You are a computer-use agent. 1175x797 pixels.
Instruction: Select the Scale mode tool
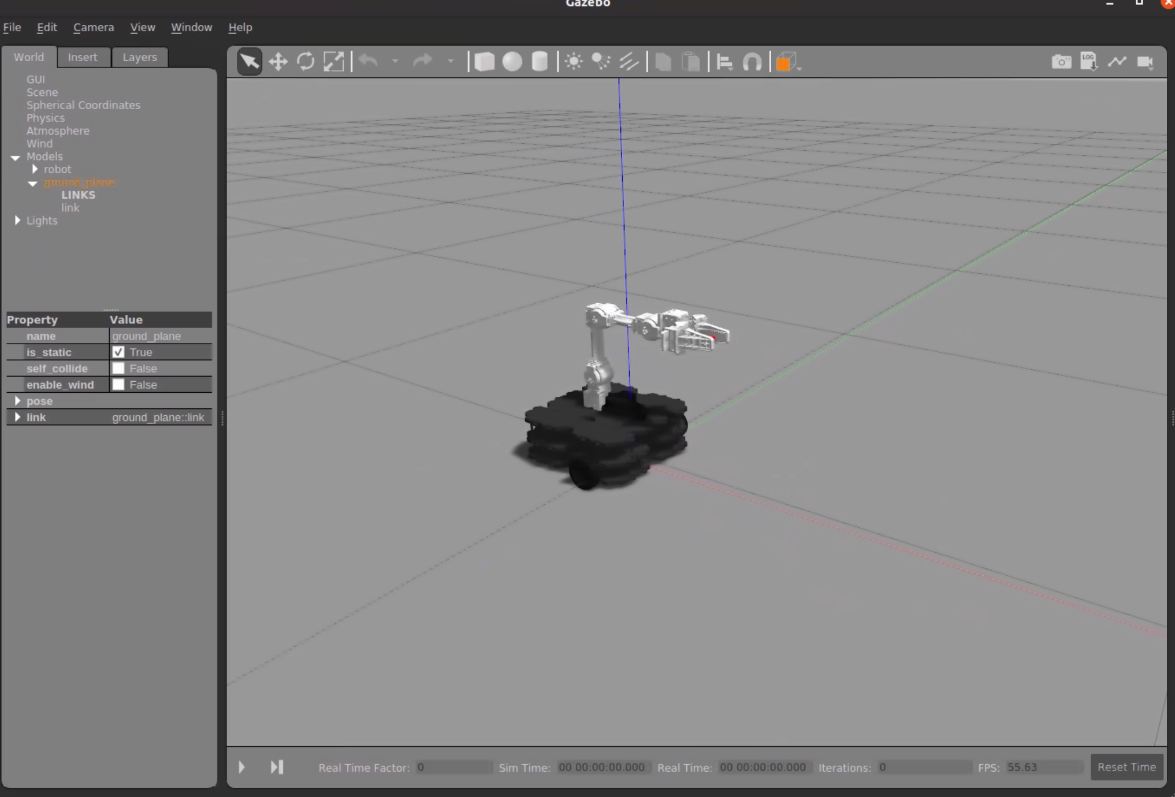[334, 61]
